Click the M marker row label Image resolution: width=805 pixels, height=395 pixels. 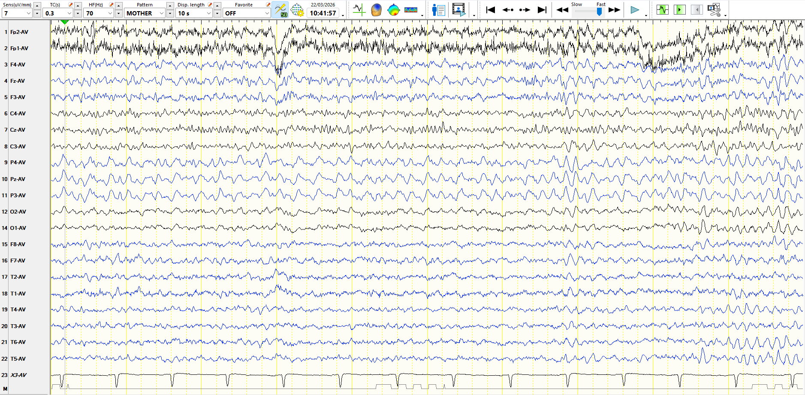pyautogui.click(x=5, y=389)
